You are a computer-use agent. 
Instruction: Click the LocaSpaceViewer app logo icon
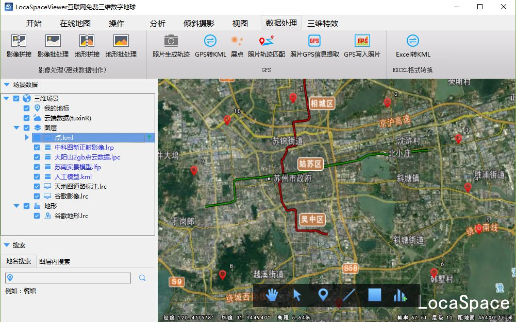(9, 7)
